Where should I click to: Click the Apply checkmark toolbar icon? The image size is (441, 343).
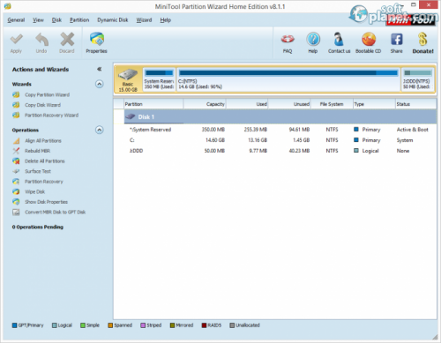[16, 40]
